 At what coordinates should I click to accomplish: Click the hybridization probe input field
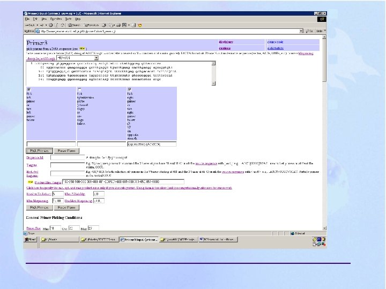point(102,144)
